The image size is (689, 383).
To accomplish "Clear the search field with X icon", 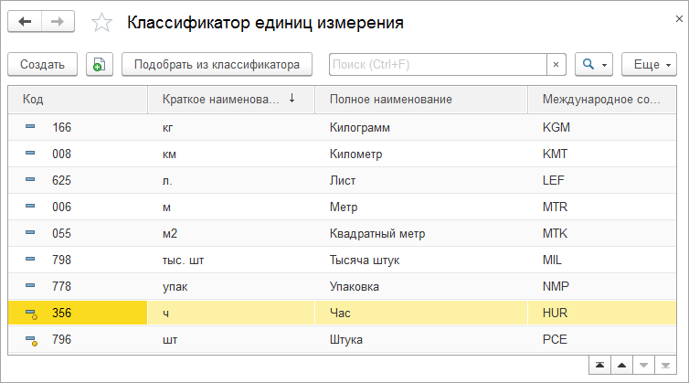I will [x=556, y=65].
